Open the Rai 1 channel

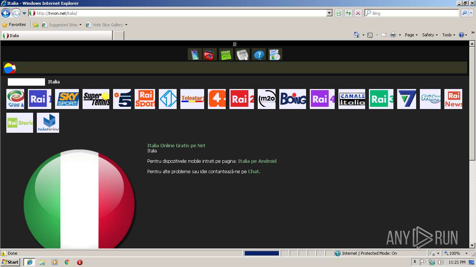pyautogui.click(x=40, y=99)
